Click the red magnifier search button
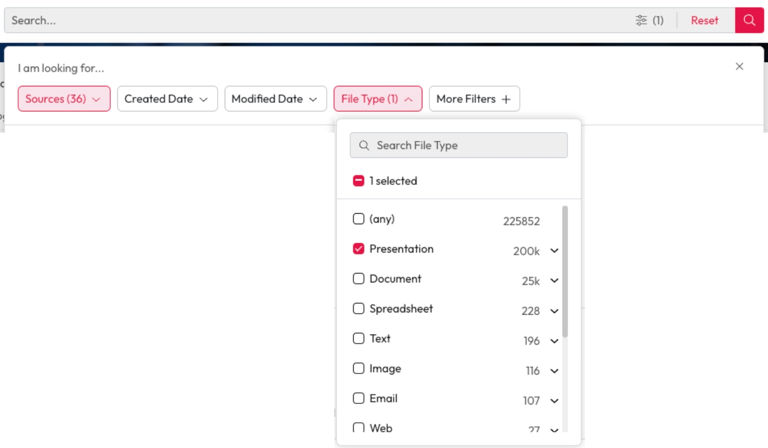The height and width of the screenshot is (448, 768). pyautogui.click(x=749, y=21)
